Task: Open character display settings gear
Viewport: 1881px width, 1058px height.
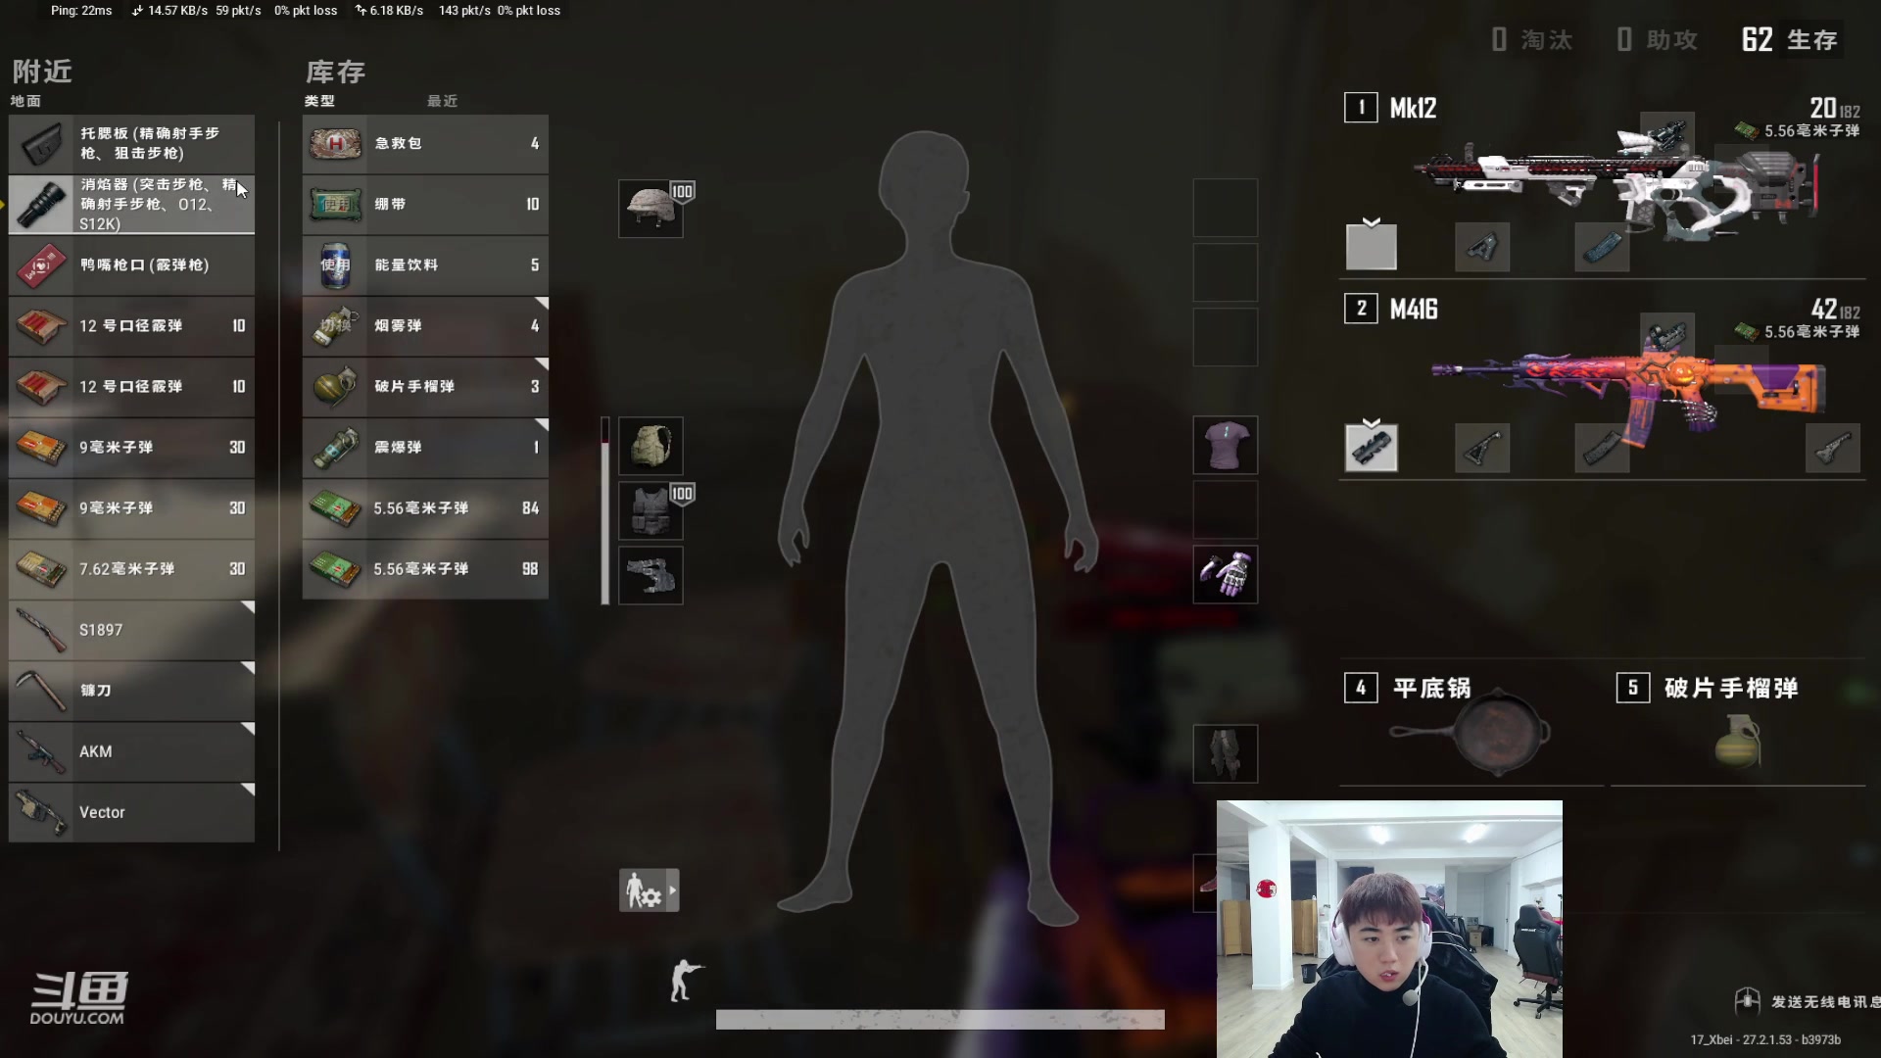Action: [649, 890]
